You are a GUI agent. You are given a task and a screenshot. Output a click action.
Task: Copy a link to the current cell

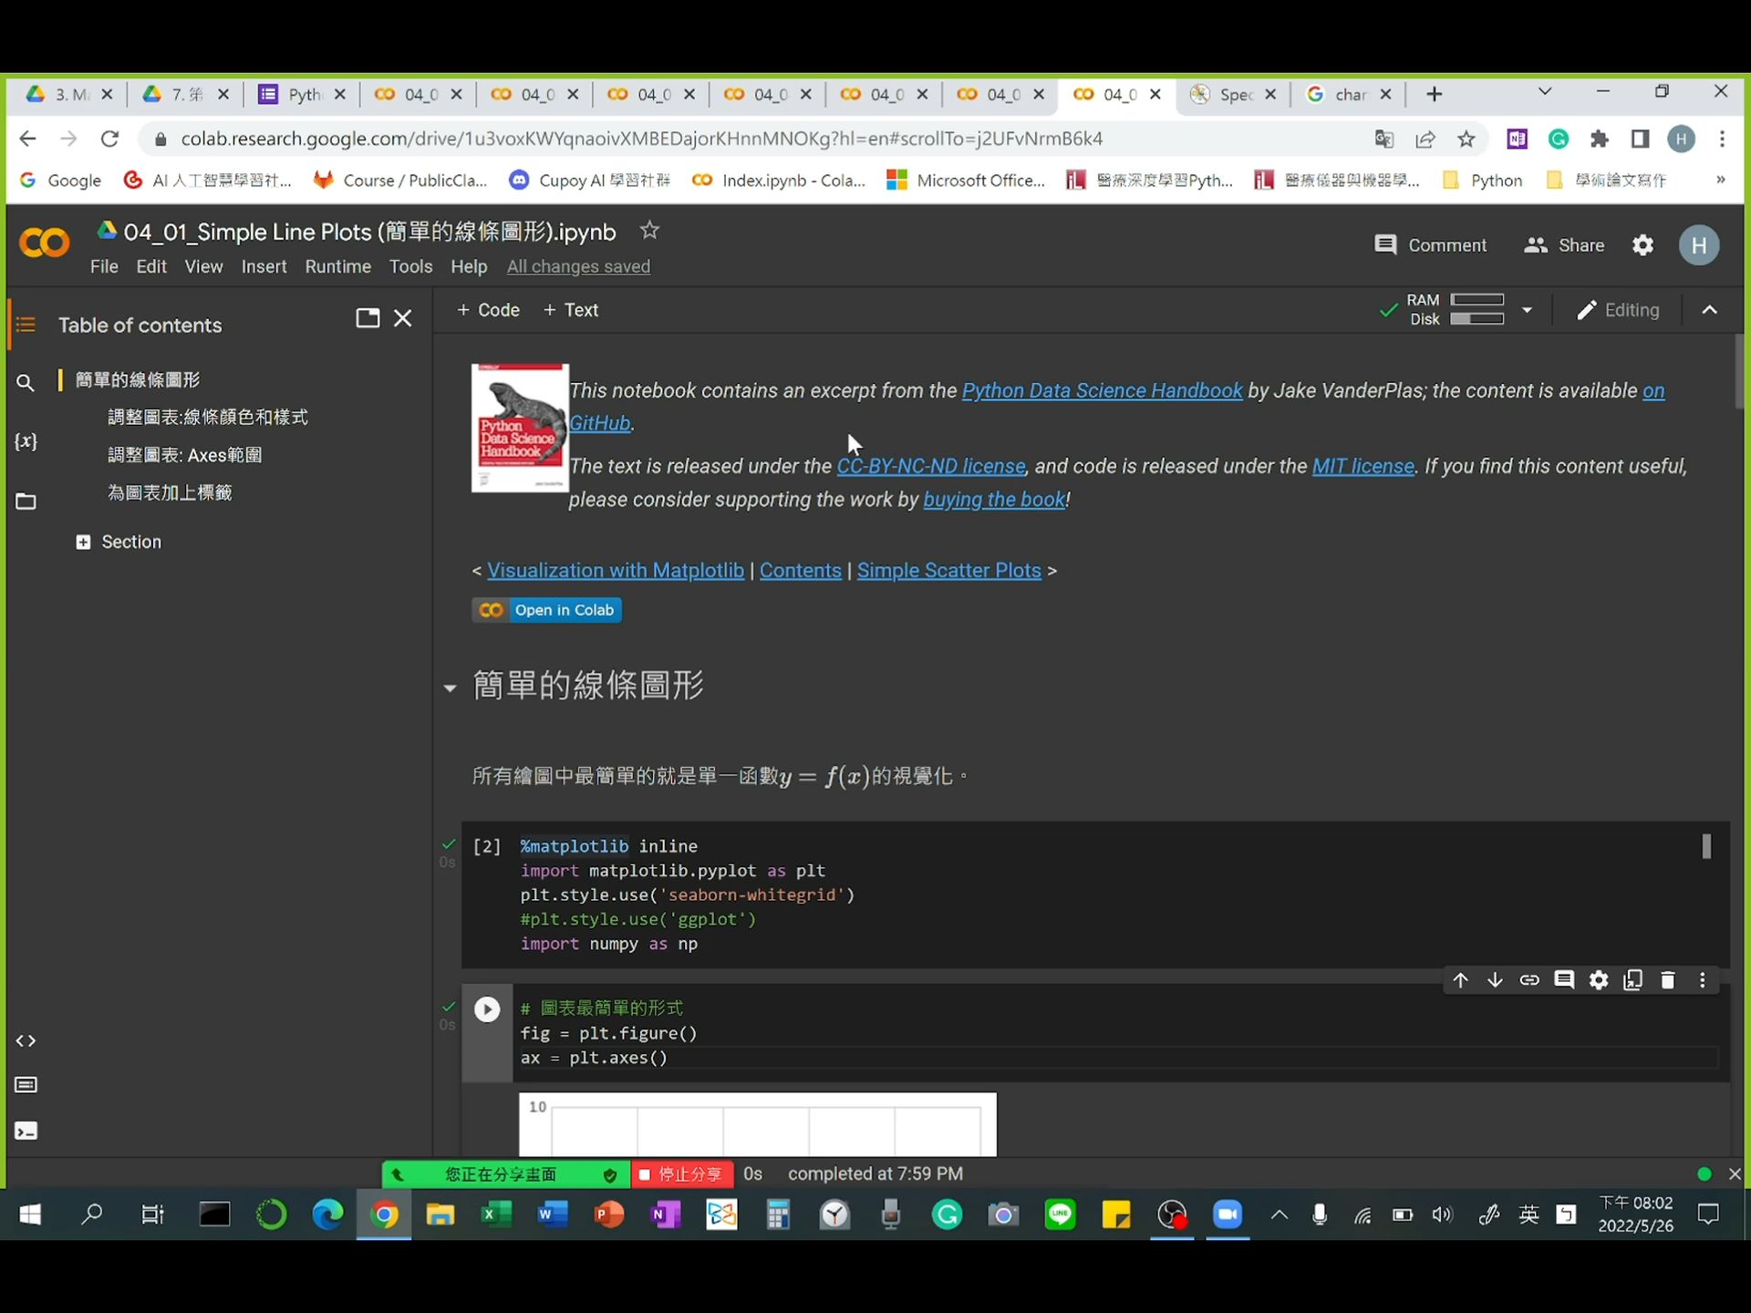coord(1530,979)
